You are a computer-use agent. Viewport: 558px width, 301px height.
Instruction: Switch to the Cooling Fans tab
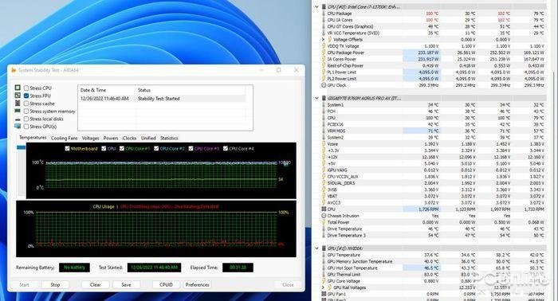pos(64,138)
